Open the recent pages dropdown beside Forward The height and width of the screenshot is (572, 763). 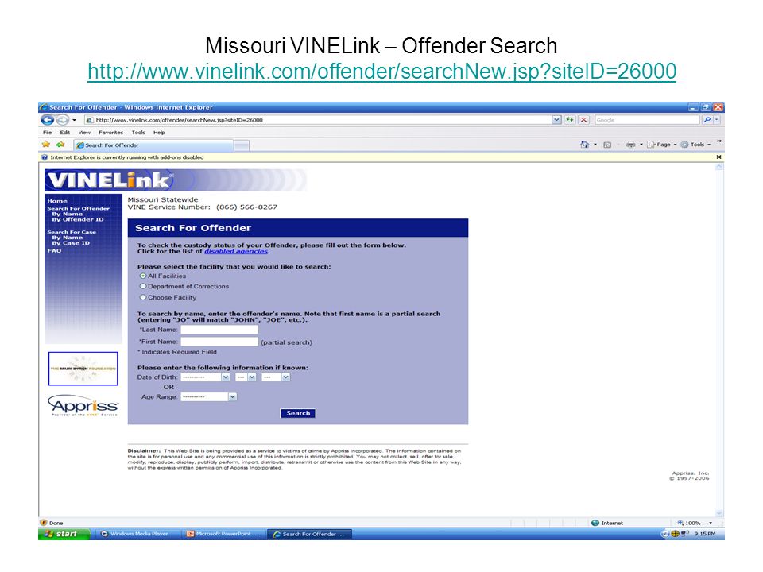coord(75,120)
